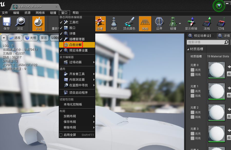The image size is (231, 150).
Task: Open the 网格体 mesh menu
Action: click(x=40, y=13)
